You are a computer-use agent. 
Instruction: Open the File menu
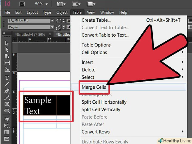(x=7, y=12)
